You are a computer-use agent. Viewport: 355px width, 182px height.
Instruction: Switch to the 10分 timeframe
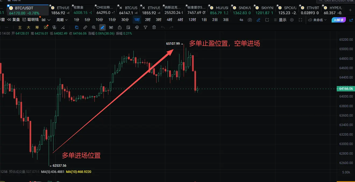[x=99, y=20]
